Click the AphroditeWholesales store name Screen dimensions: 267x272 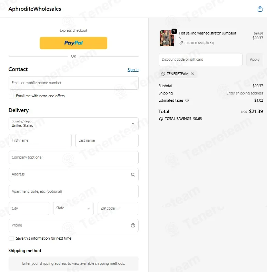(35, 9)
